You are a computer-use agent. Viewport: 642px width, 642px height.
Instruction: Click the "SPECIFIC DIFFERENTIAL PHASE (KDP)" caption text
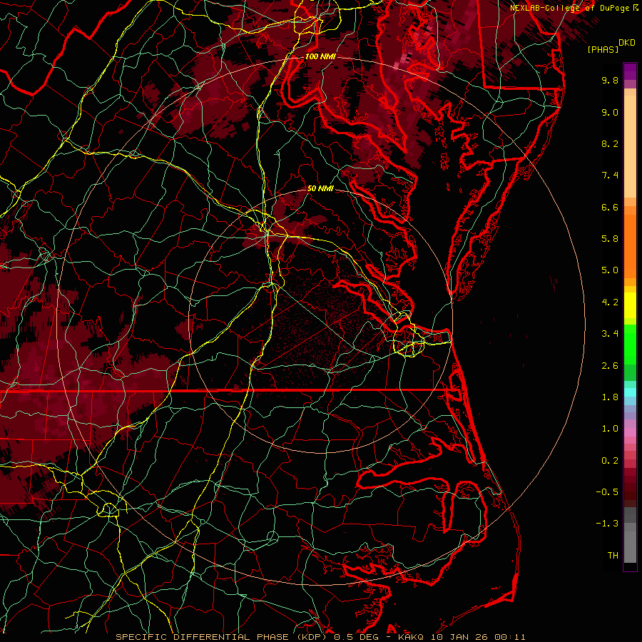click(x=220, y=637)
